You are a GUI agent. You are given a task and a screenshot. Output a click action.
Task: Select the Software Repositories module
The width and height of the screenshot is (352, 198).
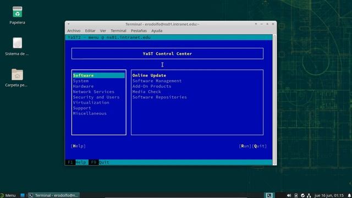tap(159, 97)
